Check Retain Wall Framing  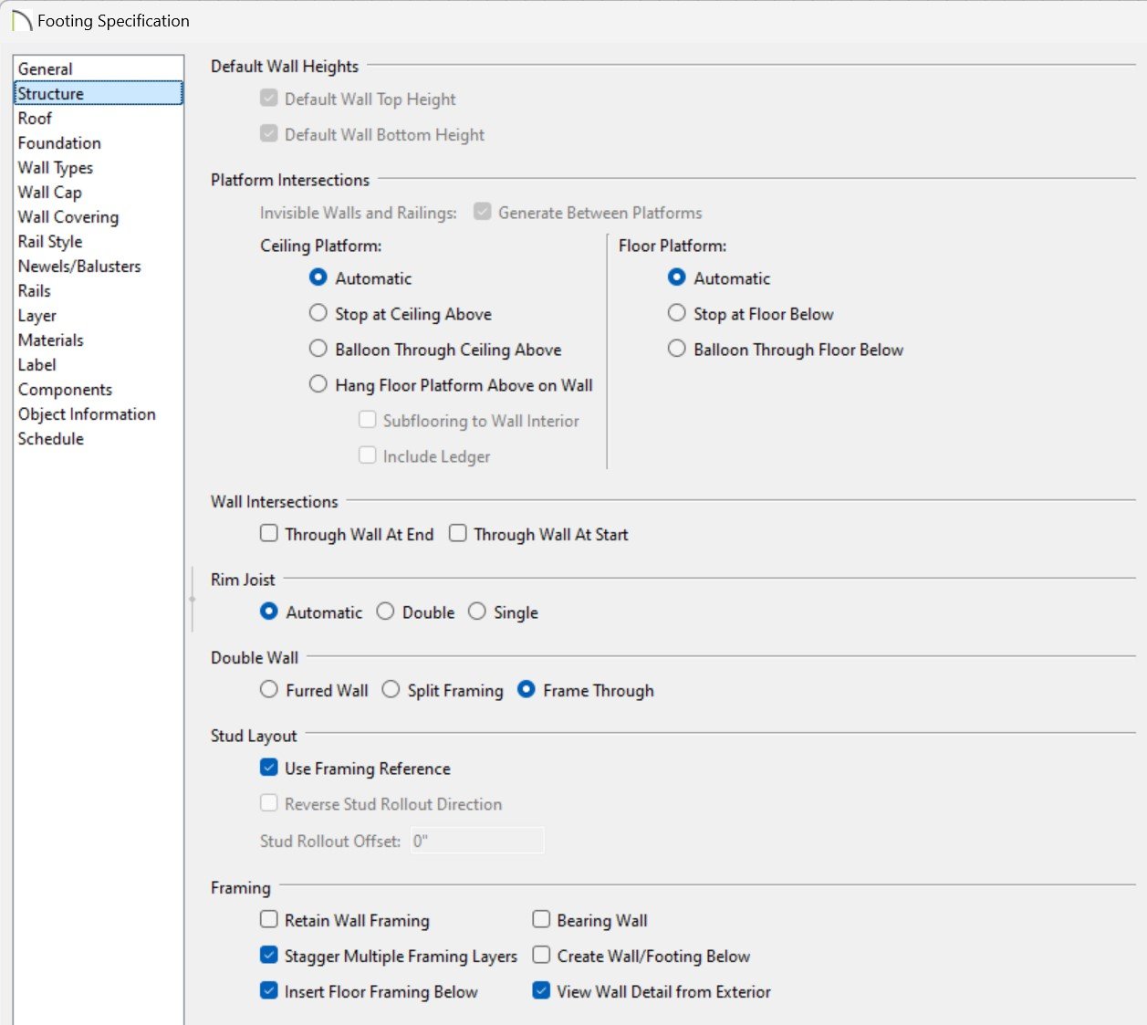click(x=269, y=920)
